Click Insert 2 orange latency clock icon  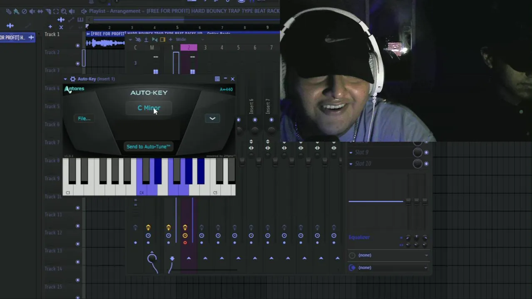click(185, 235)
